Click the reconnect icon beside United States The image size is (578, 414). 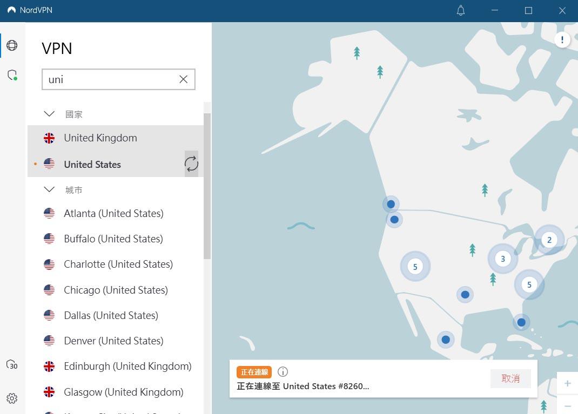[191, 164]
